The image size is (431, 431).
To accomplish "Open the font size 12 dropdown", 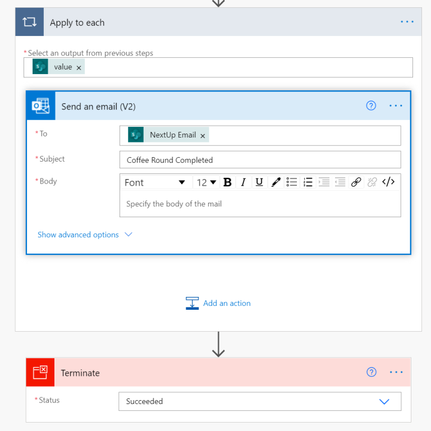I will point(207,182).
